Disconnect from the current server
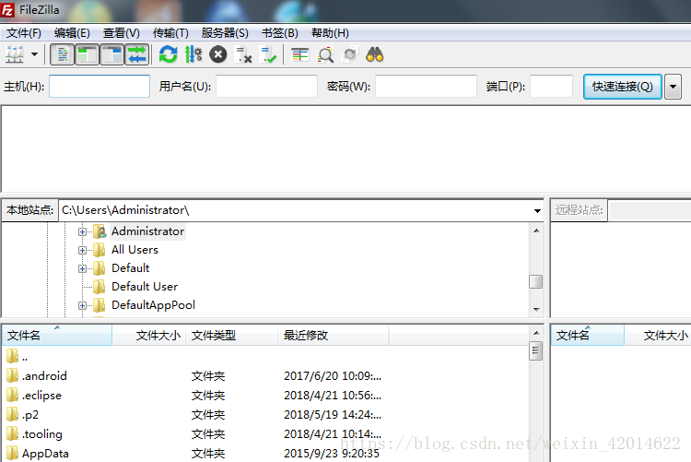The height and width of the screenshot is (462, 691). (x=243, y=54)
